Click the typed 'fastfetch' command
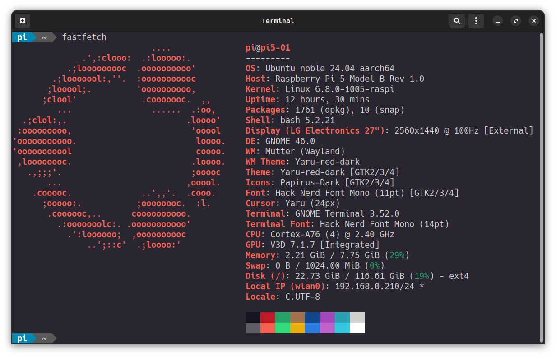 pos(84,37)
